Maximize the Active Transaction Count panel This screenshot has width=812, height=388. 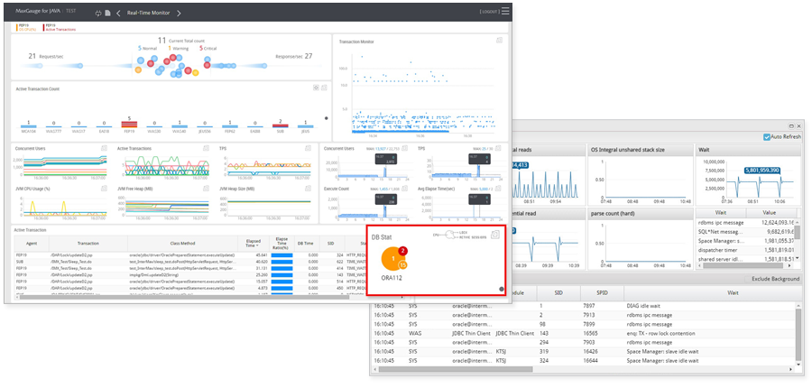(324, 88)
